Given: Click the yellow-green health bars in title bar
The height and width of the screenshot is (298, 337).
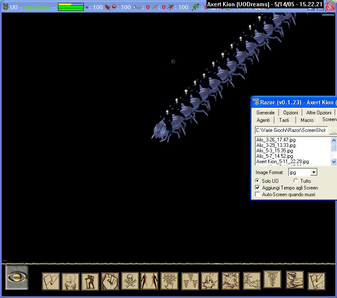Looking at the screenshot, I should (71, 7).
